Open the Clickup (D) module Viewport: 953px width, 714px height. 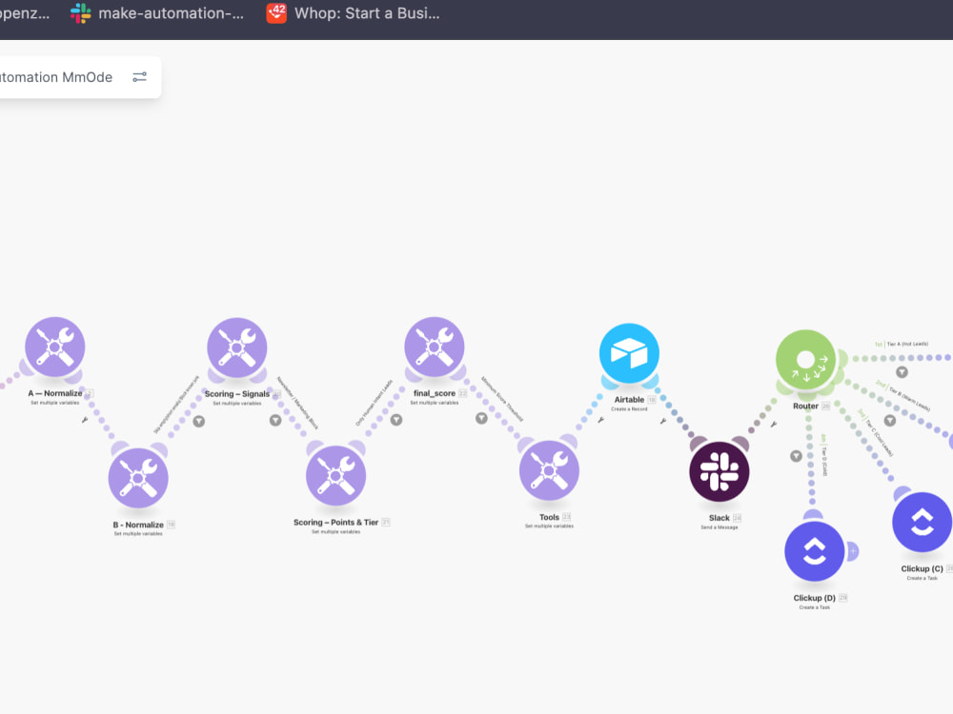(x=815, y=551)
